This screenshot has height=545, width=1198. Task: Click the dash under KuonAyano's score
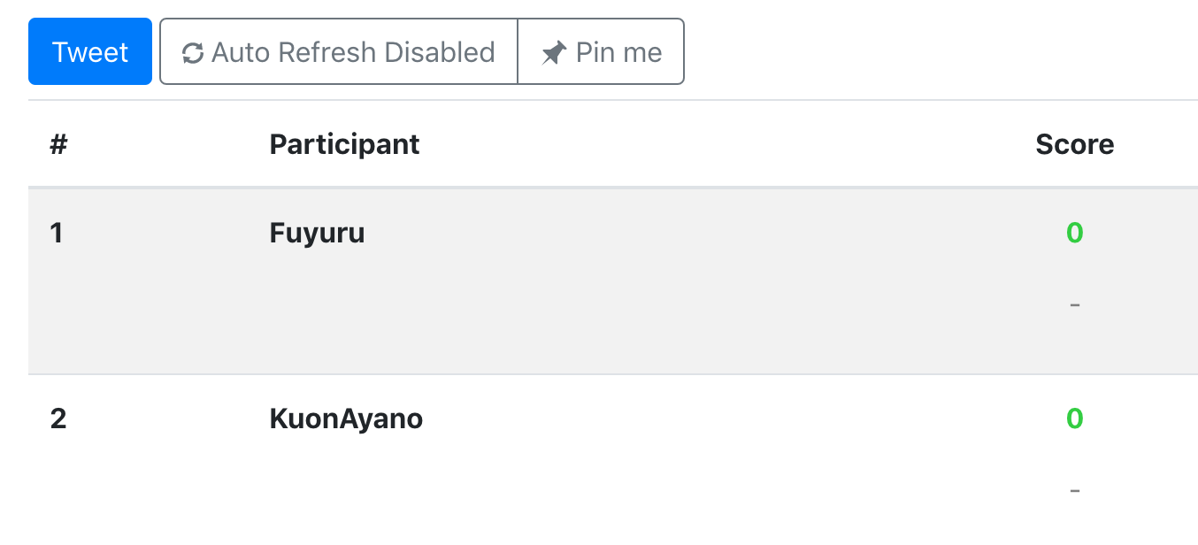point(1074,490)
